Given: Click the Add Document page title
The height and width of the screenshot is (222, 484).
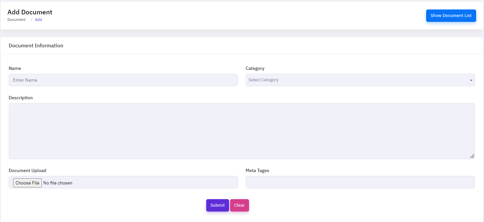Looking at the screenshot, I should 30,12.
